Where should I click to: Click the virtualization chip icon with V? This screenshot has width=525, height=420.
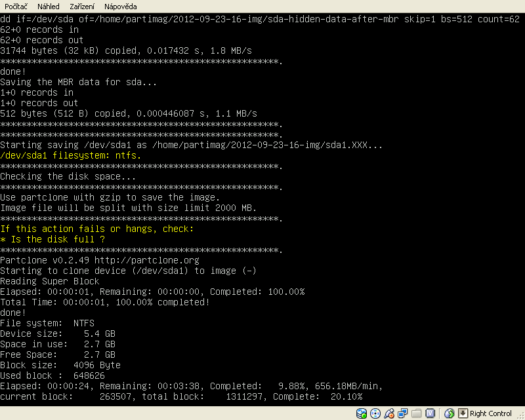coord(430,413)
